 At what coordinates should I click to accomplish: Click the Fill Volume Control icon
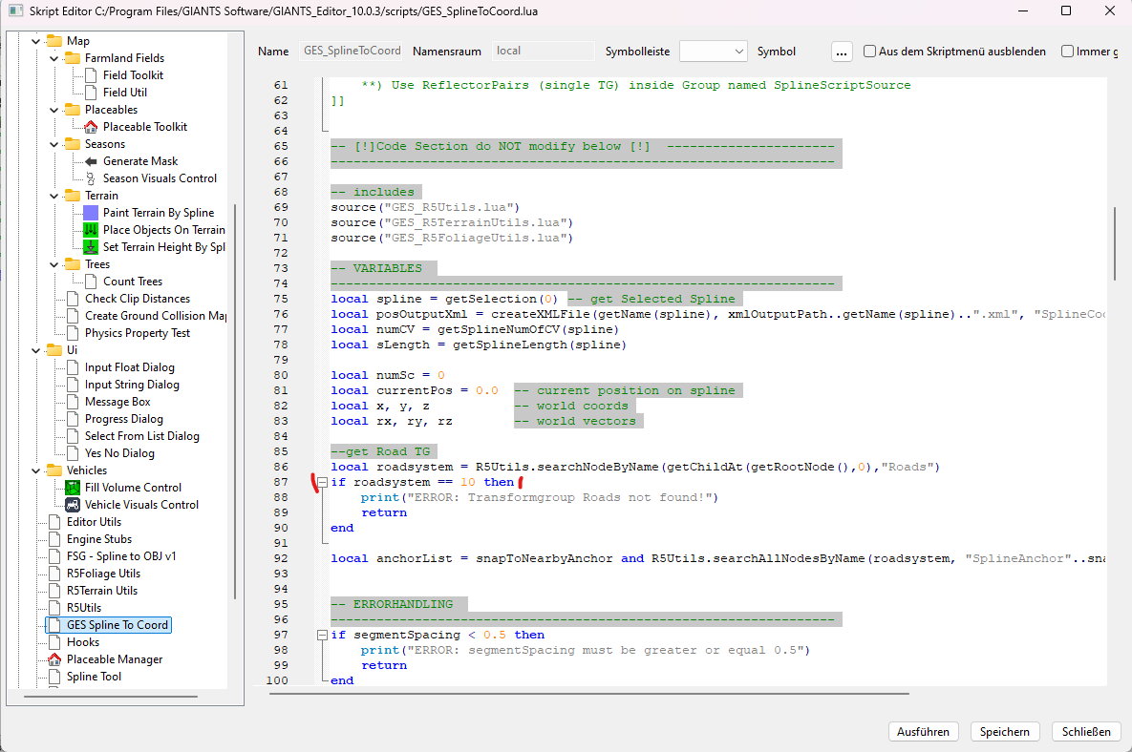pos(73,488)
